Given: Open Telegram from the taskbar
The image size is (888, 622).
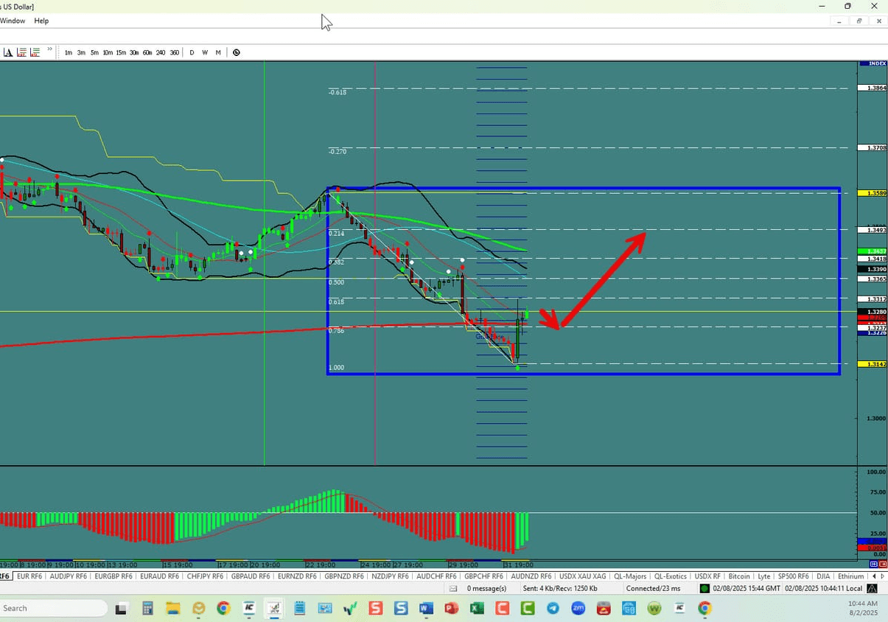Looking at the screenshot, I should [x=553, y=609].
